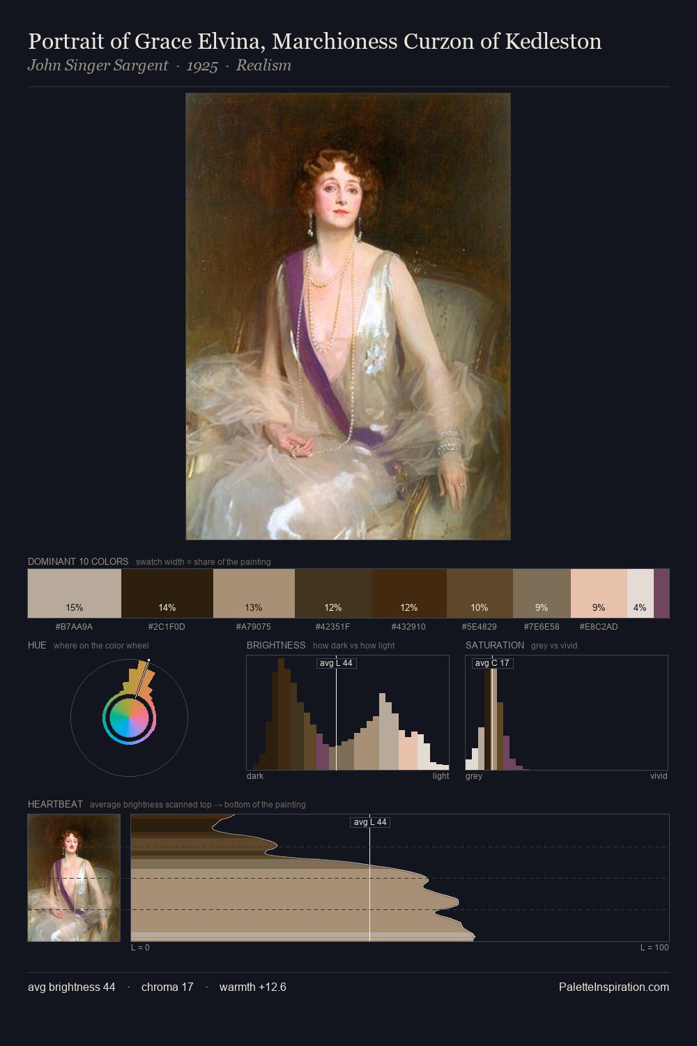This screenshot has height=1046, width=697.
Task: Click the 'DOMINANT 10 COLORS' heading
Action: (78, 561)
